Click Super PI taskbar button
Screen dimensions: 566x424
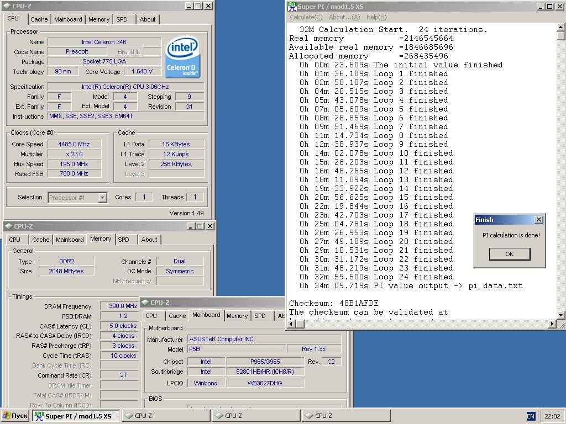(76, 416)
